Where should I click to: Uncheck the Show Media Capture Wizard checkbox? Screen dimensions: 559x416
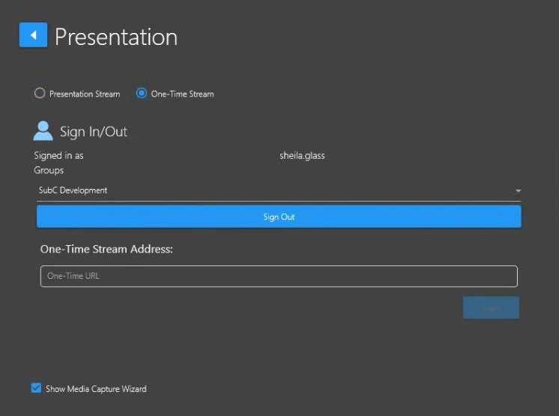point(36,388)
